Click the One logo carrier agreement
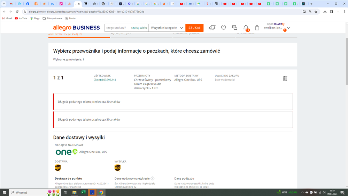The width and height of the screenshot is (348, 196). [66, 152]
